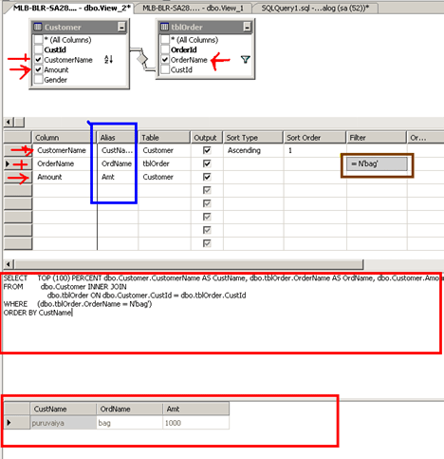
Task: Select the OrderName row via its row header
Action: 18,163
